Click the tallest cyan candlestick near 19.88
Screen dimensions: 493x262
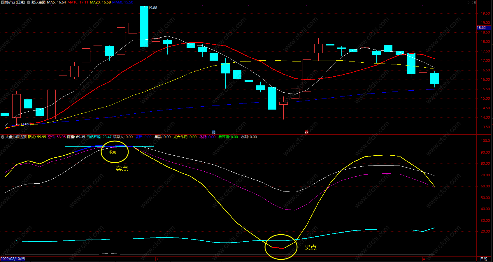tap(144, 26)
